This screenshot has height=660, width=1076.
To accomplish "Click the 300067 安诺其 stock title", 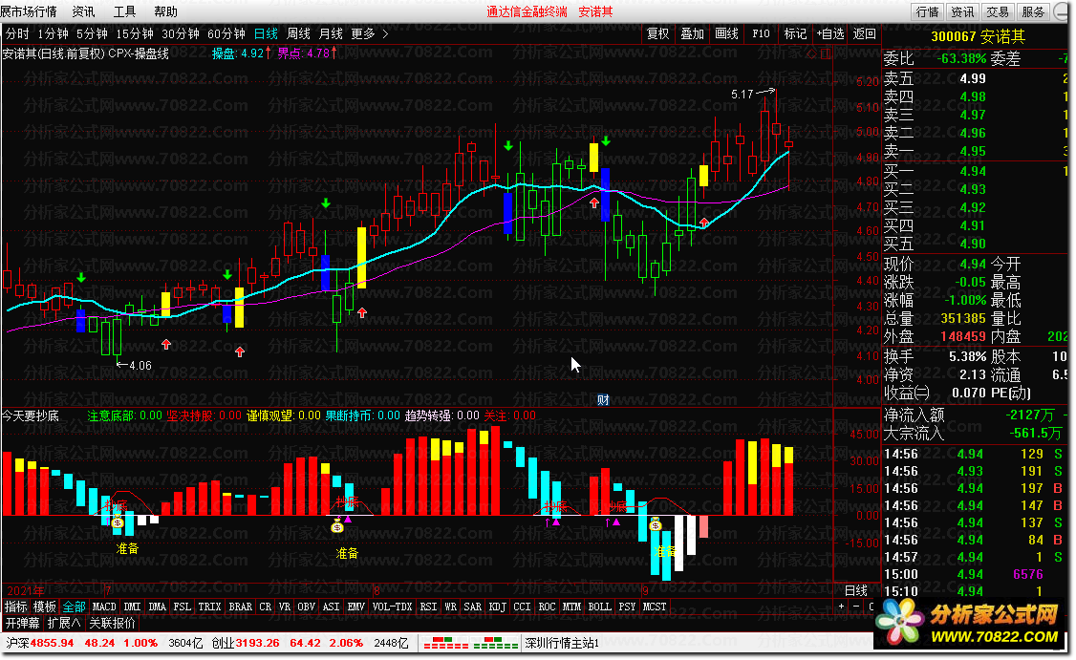I will pos(978,36).
